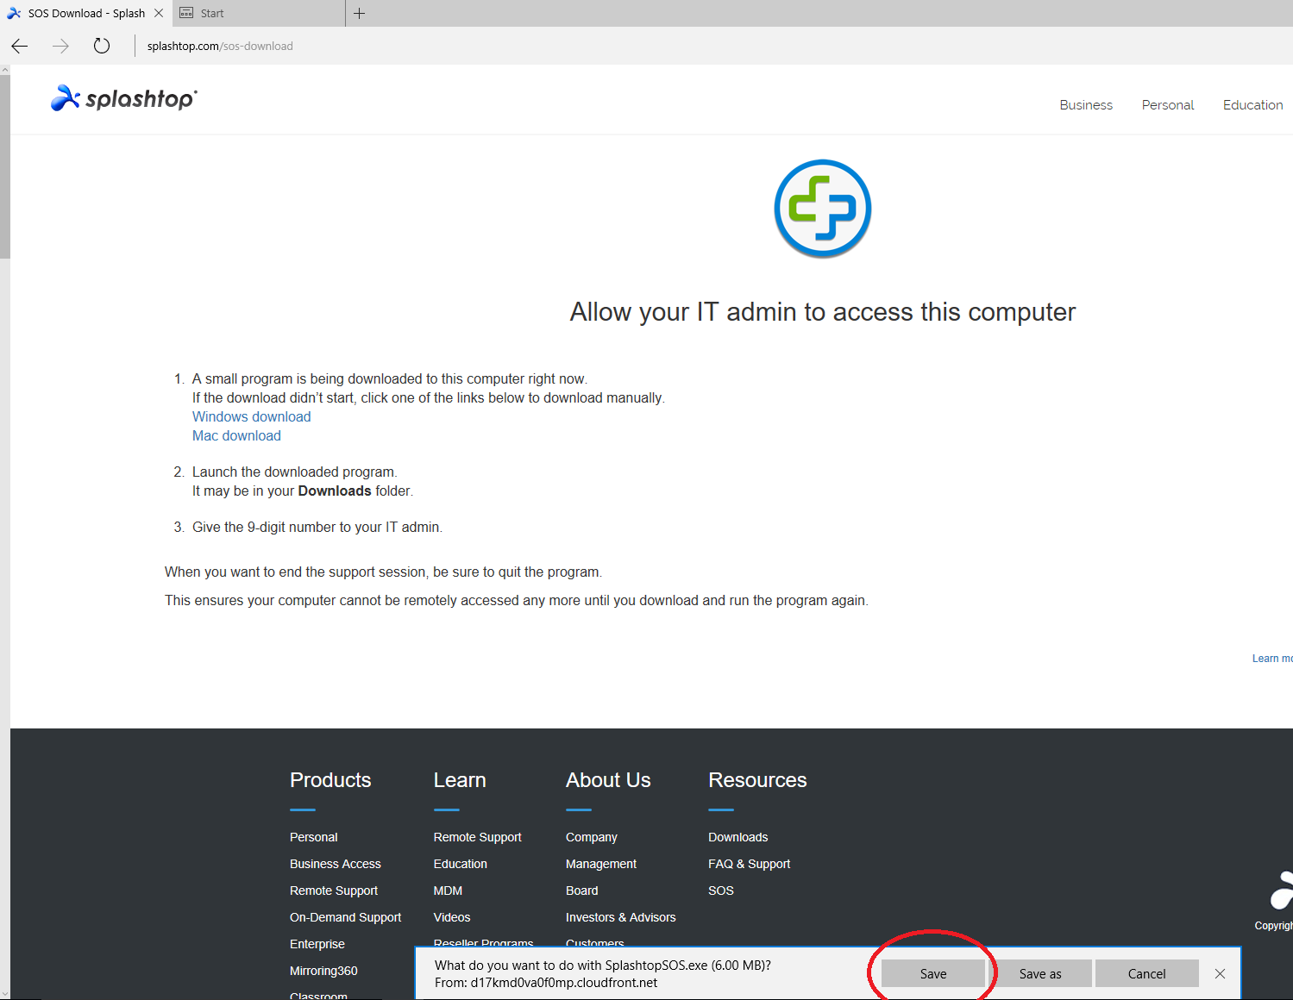Click the "Launch the downloaded program." text
The width and height of the screenshot is (1293, 1000).
pyautogui.click(x=295, y=472)
